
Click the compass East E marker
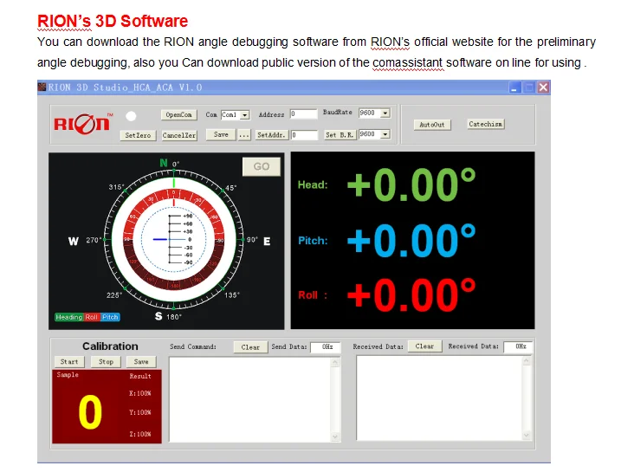pyautogui.click(x=267, y=242)
